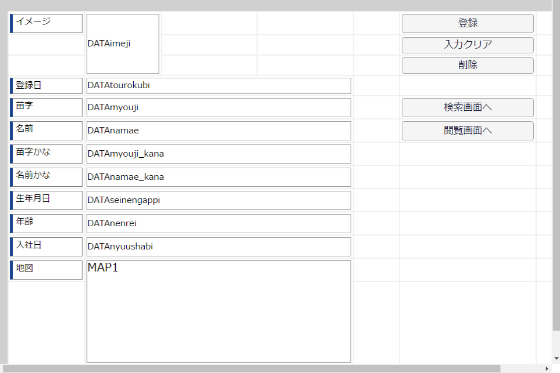Viewport: 560px width, 373px height.
Task: Select the DATAnamae input field
Action: point(219,131)
